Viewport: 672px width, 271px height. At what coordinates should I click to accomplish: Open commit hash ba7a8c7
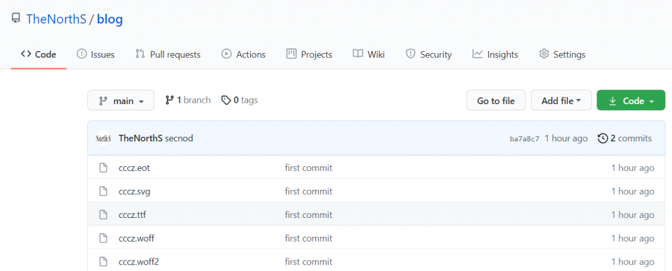coord(524,139)
